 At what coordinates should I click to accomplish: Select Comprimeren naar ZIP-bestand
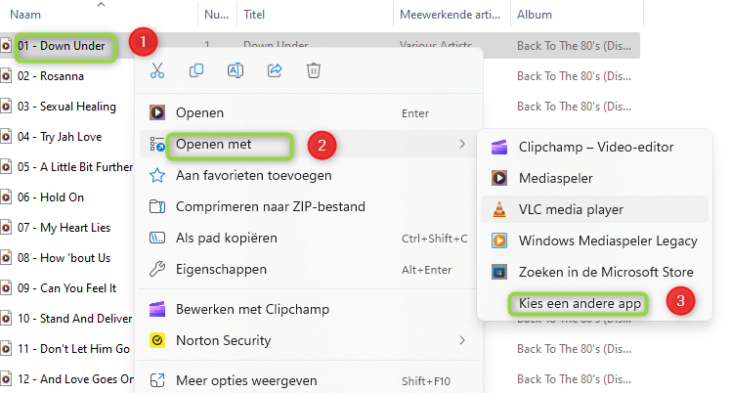309,206
